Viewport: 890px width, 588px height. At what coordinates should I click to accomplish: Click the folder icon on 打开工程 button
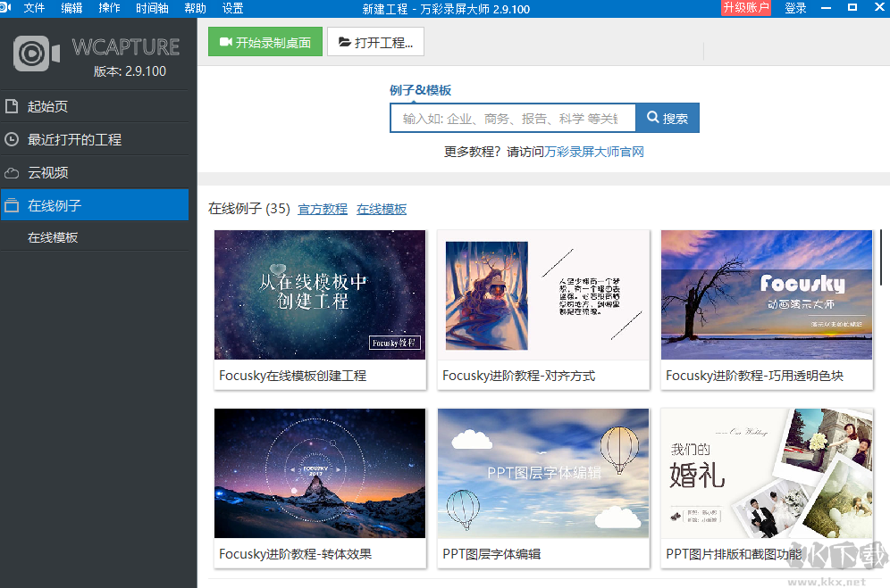(x=346, y=41)
